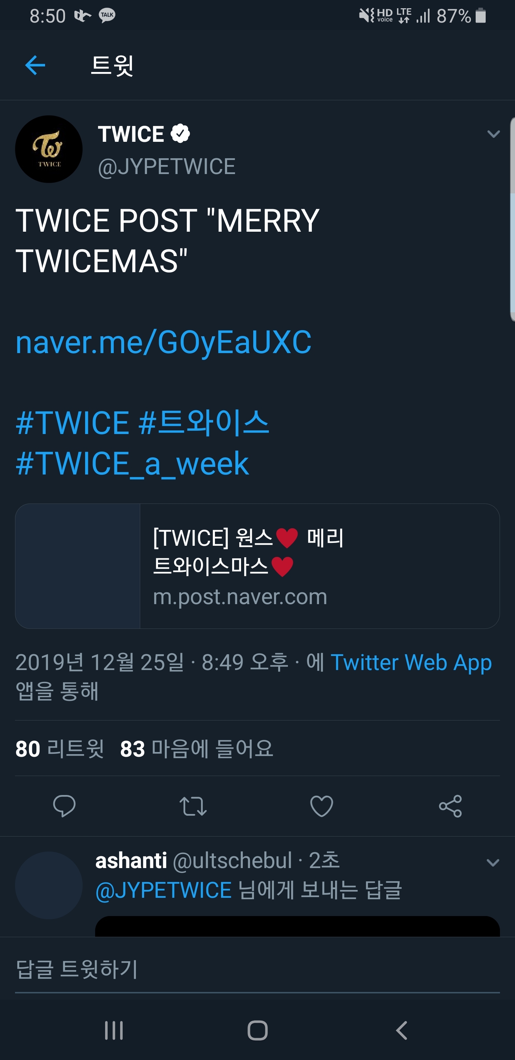Image resolution: width=515 pixels, height=1060 pixels.
Task: Open the #TWICE_a_week hashtag
Action: click(132, 464)
